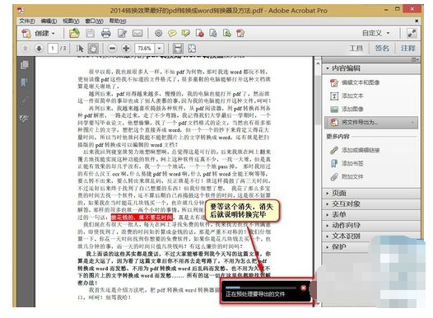
Task: Click the highlight text icon
Action: 185,34
